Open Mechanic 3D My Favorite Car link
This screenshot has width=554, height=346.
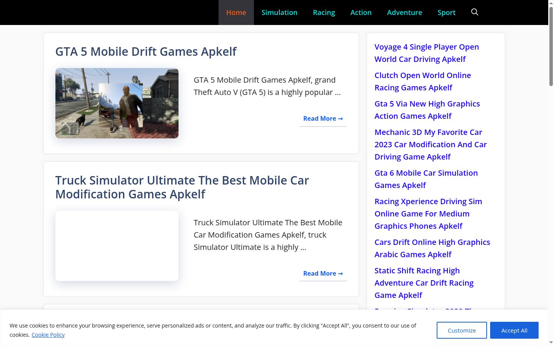click(431, 145)
